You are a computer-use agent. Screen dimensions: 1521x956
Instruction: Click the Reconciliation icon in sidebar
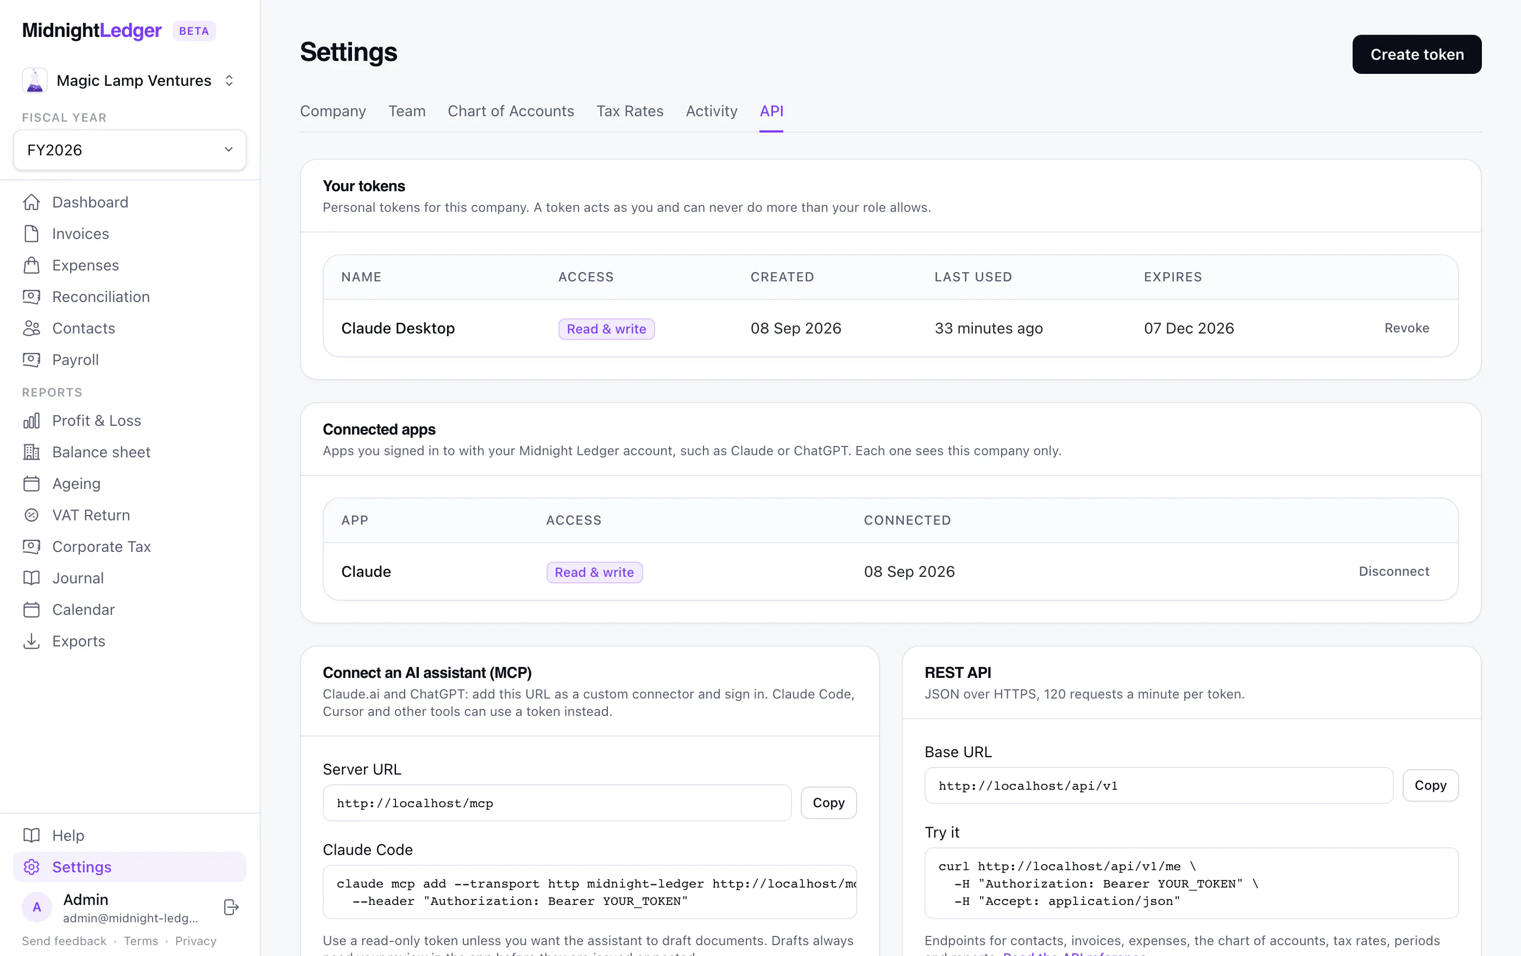[x=32, y=297]
